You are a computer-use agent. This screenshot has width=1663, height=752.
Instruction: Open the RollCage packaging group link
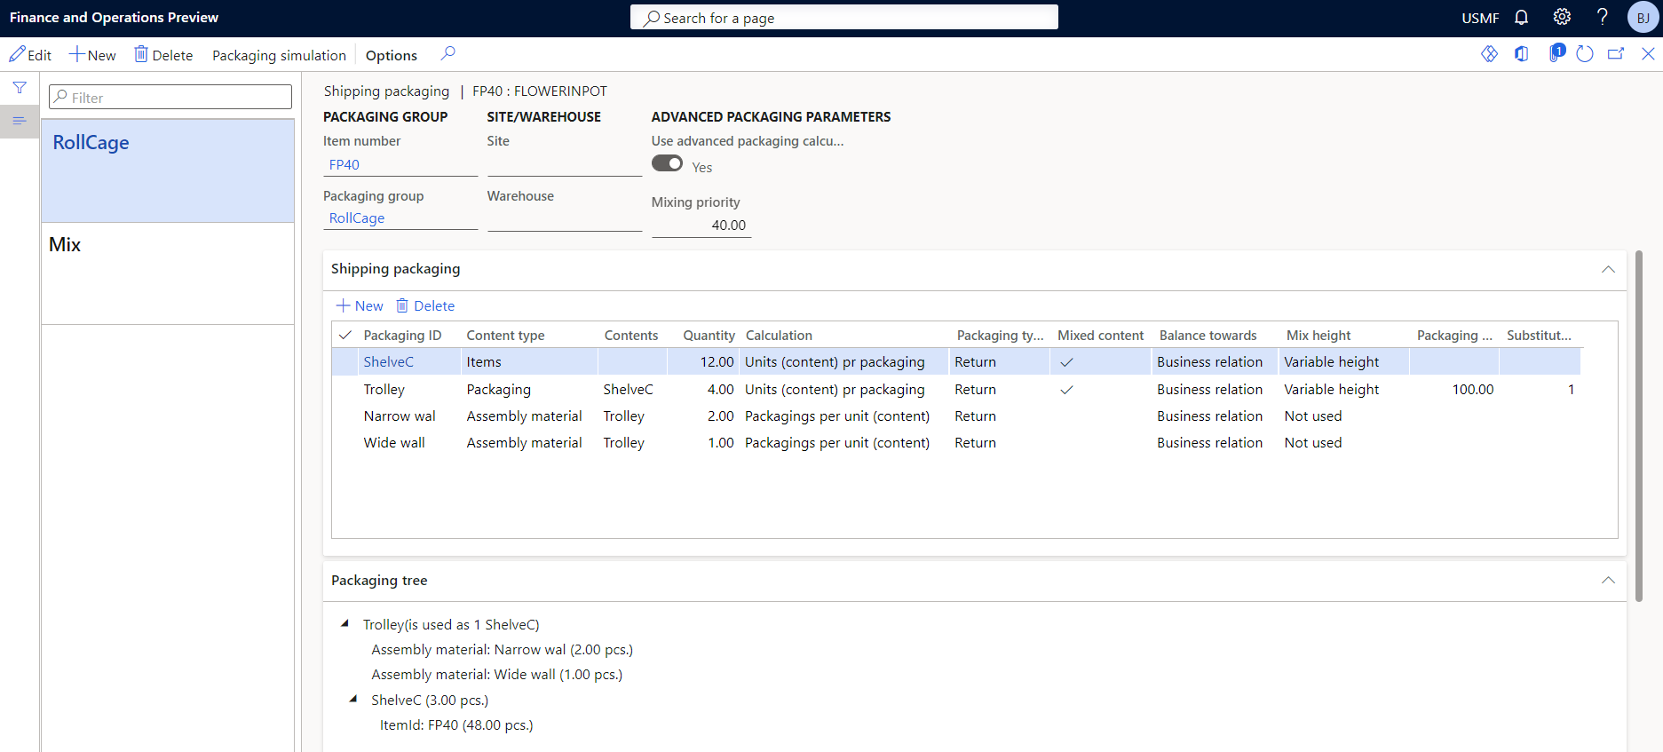click(357, 218)
